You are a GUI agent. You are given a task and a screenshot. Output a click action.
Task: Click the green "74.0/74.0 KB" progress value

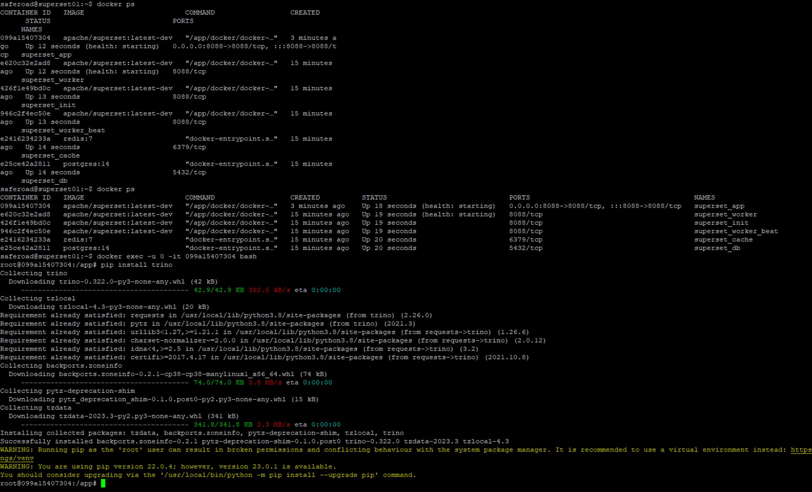[x=219, y=383]
